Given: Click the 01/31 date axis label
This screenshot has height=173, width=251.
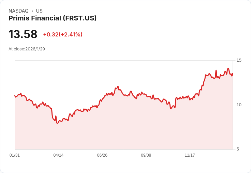Looking at the screenshot, I should (15, 155).
